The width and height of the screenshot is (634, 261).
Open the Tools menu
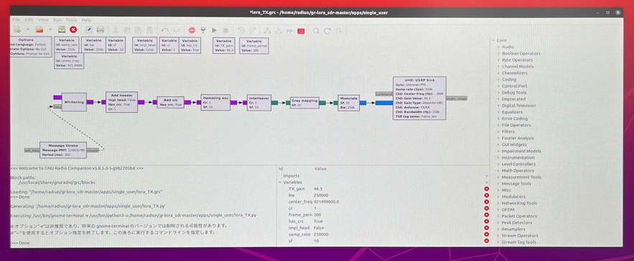(71, 20)
